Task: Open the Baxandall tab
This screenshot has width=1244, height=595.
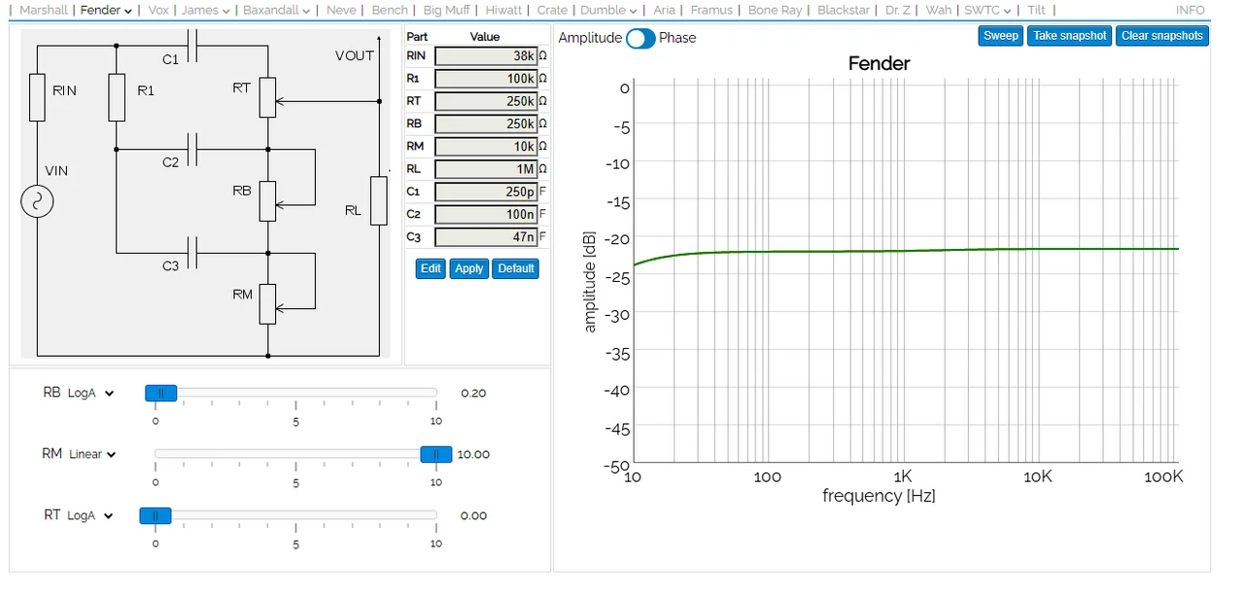Action: 271,10
